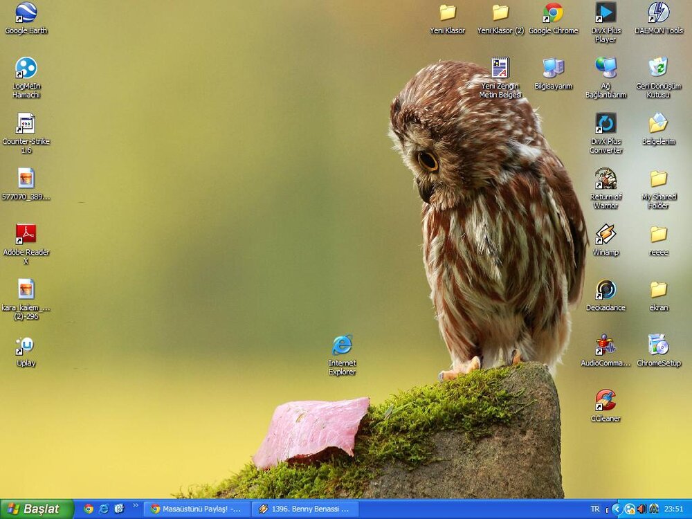Open the DivX Plus Converter icon
Screen dimensions: 692x519
pyautogui.click(x=605, y=124)
